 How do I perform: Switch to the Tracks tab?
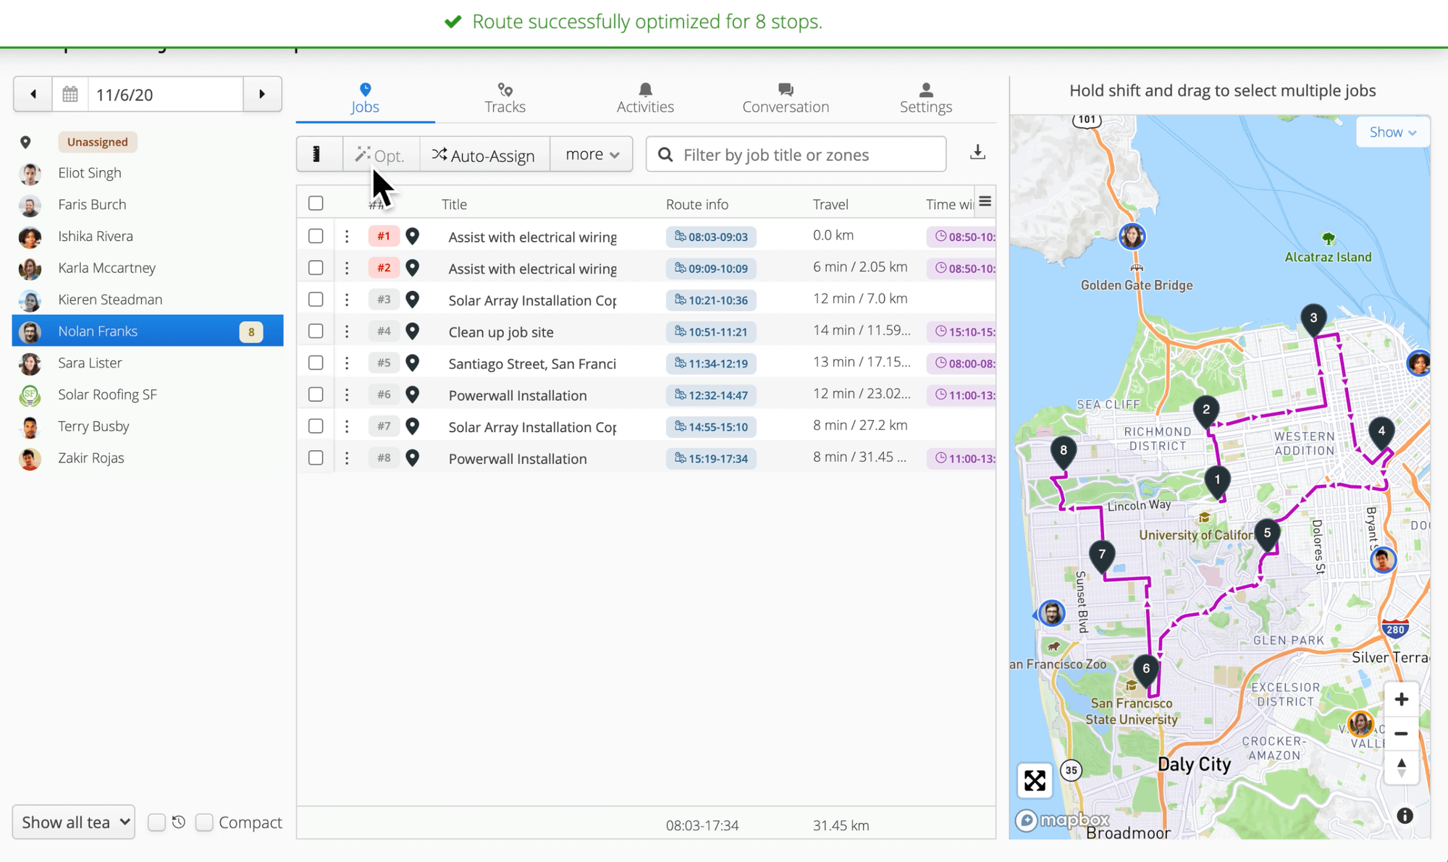[x=505, y=98]
